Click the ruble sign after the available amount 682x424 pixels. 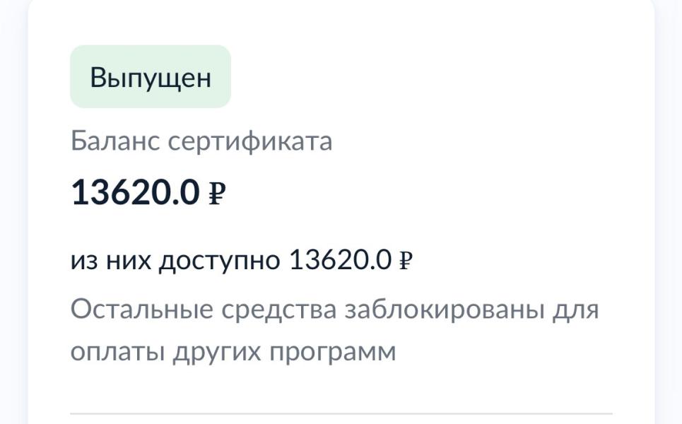point(406,261)
